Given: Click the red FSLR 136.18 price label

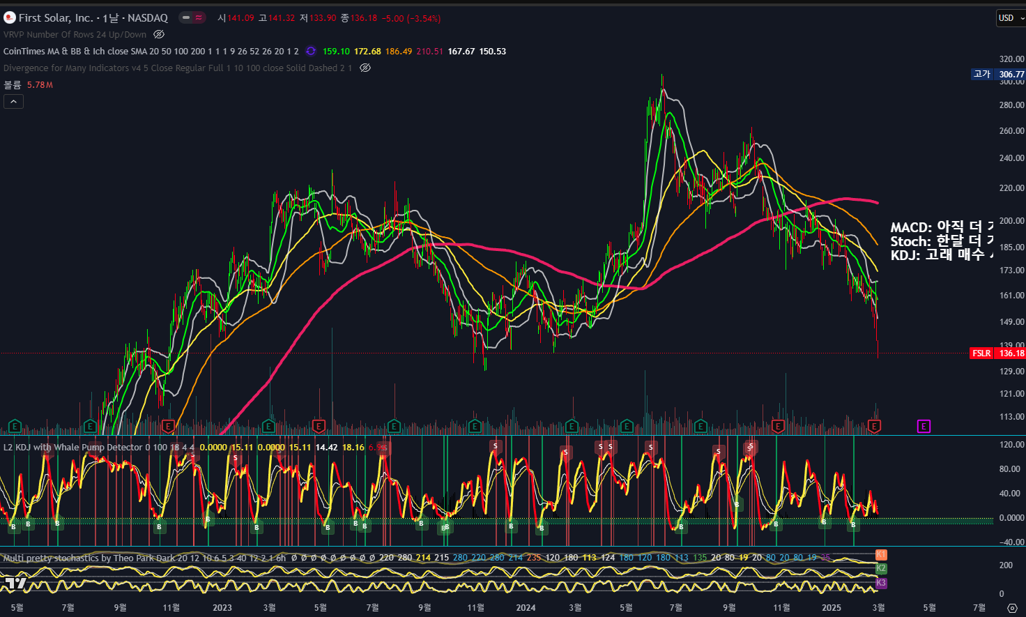Looking at the screenshot, I should point(997,353).
